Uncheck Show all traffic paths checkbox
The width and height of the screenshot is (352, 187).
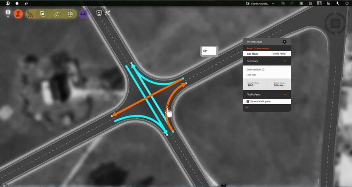pyautogui.click(x=248, y=101)
